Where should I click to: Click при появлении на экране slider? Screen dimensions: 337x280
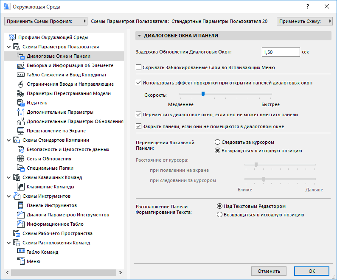coord(280,165)
